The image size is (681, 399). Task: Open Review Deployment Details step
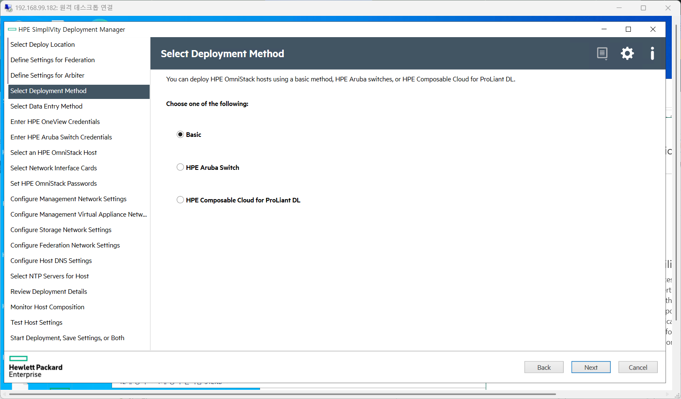79,292
